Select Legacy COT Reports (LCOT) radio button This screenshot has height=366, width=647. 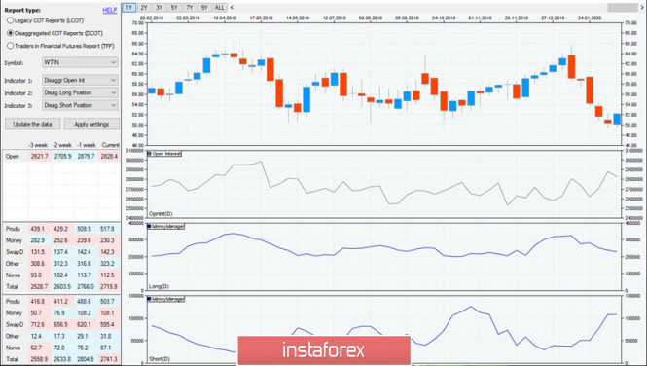[11, 20]
